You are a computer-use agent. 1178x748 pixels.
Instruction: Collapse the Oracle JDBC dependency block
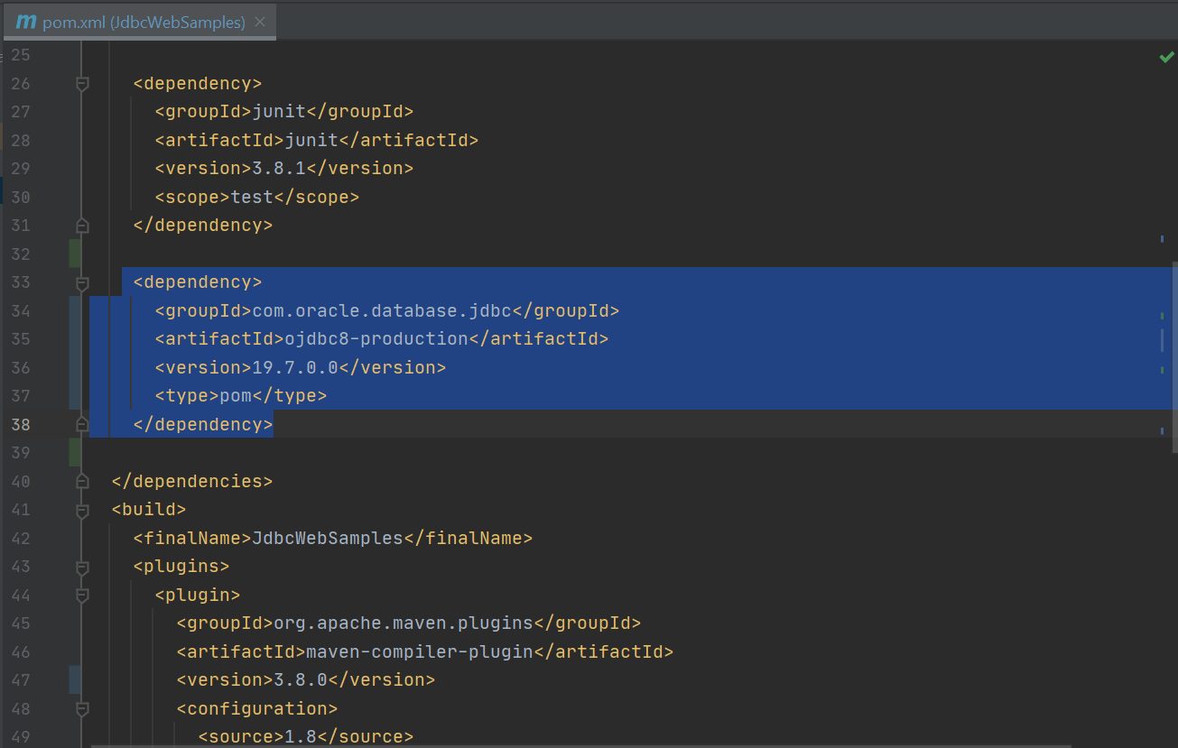tap(81, 282)
